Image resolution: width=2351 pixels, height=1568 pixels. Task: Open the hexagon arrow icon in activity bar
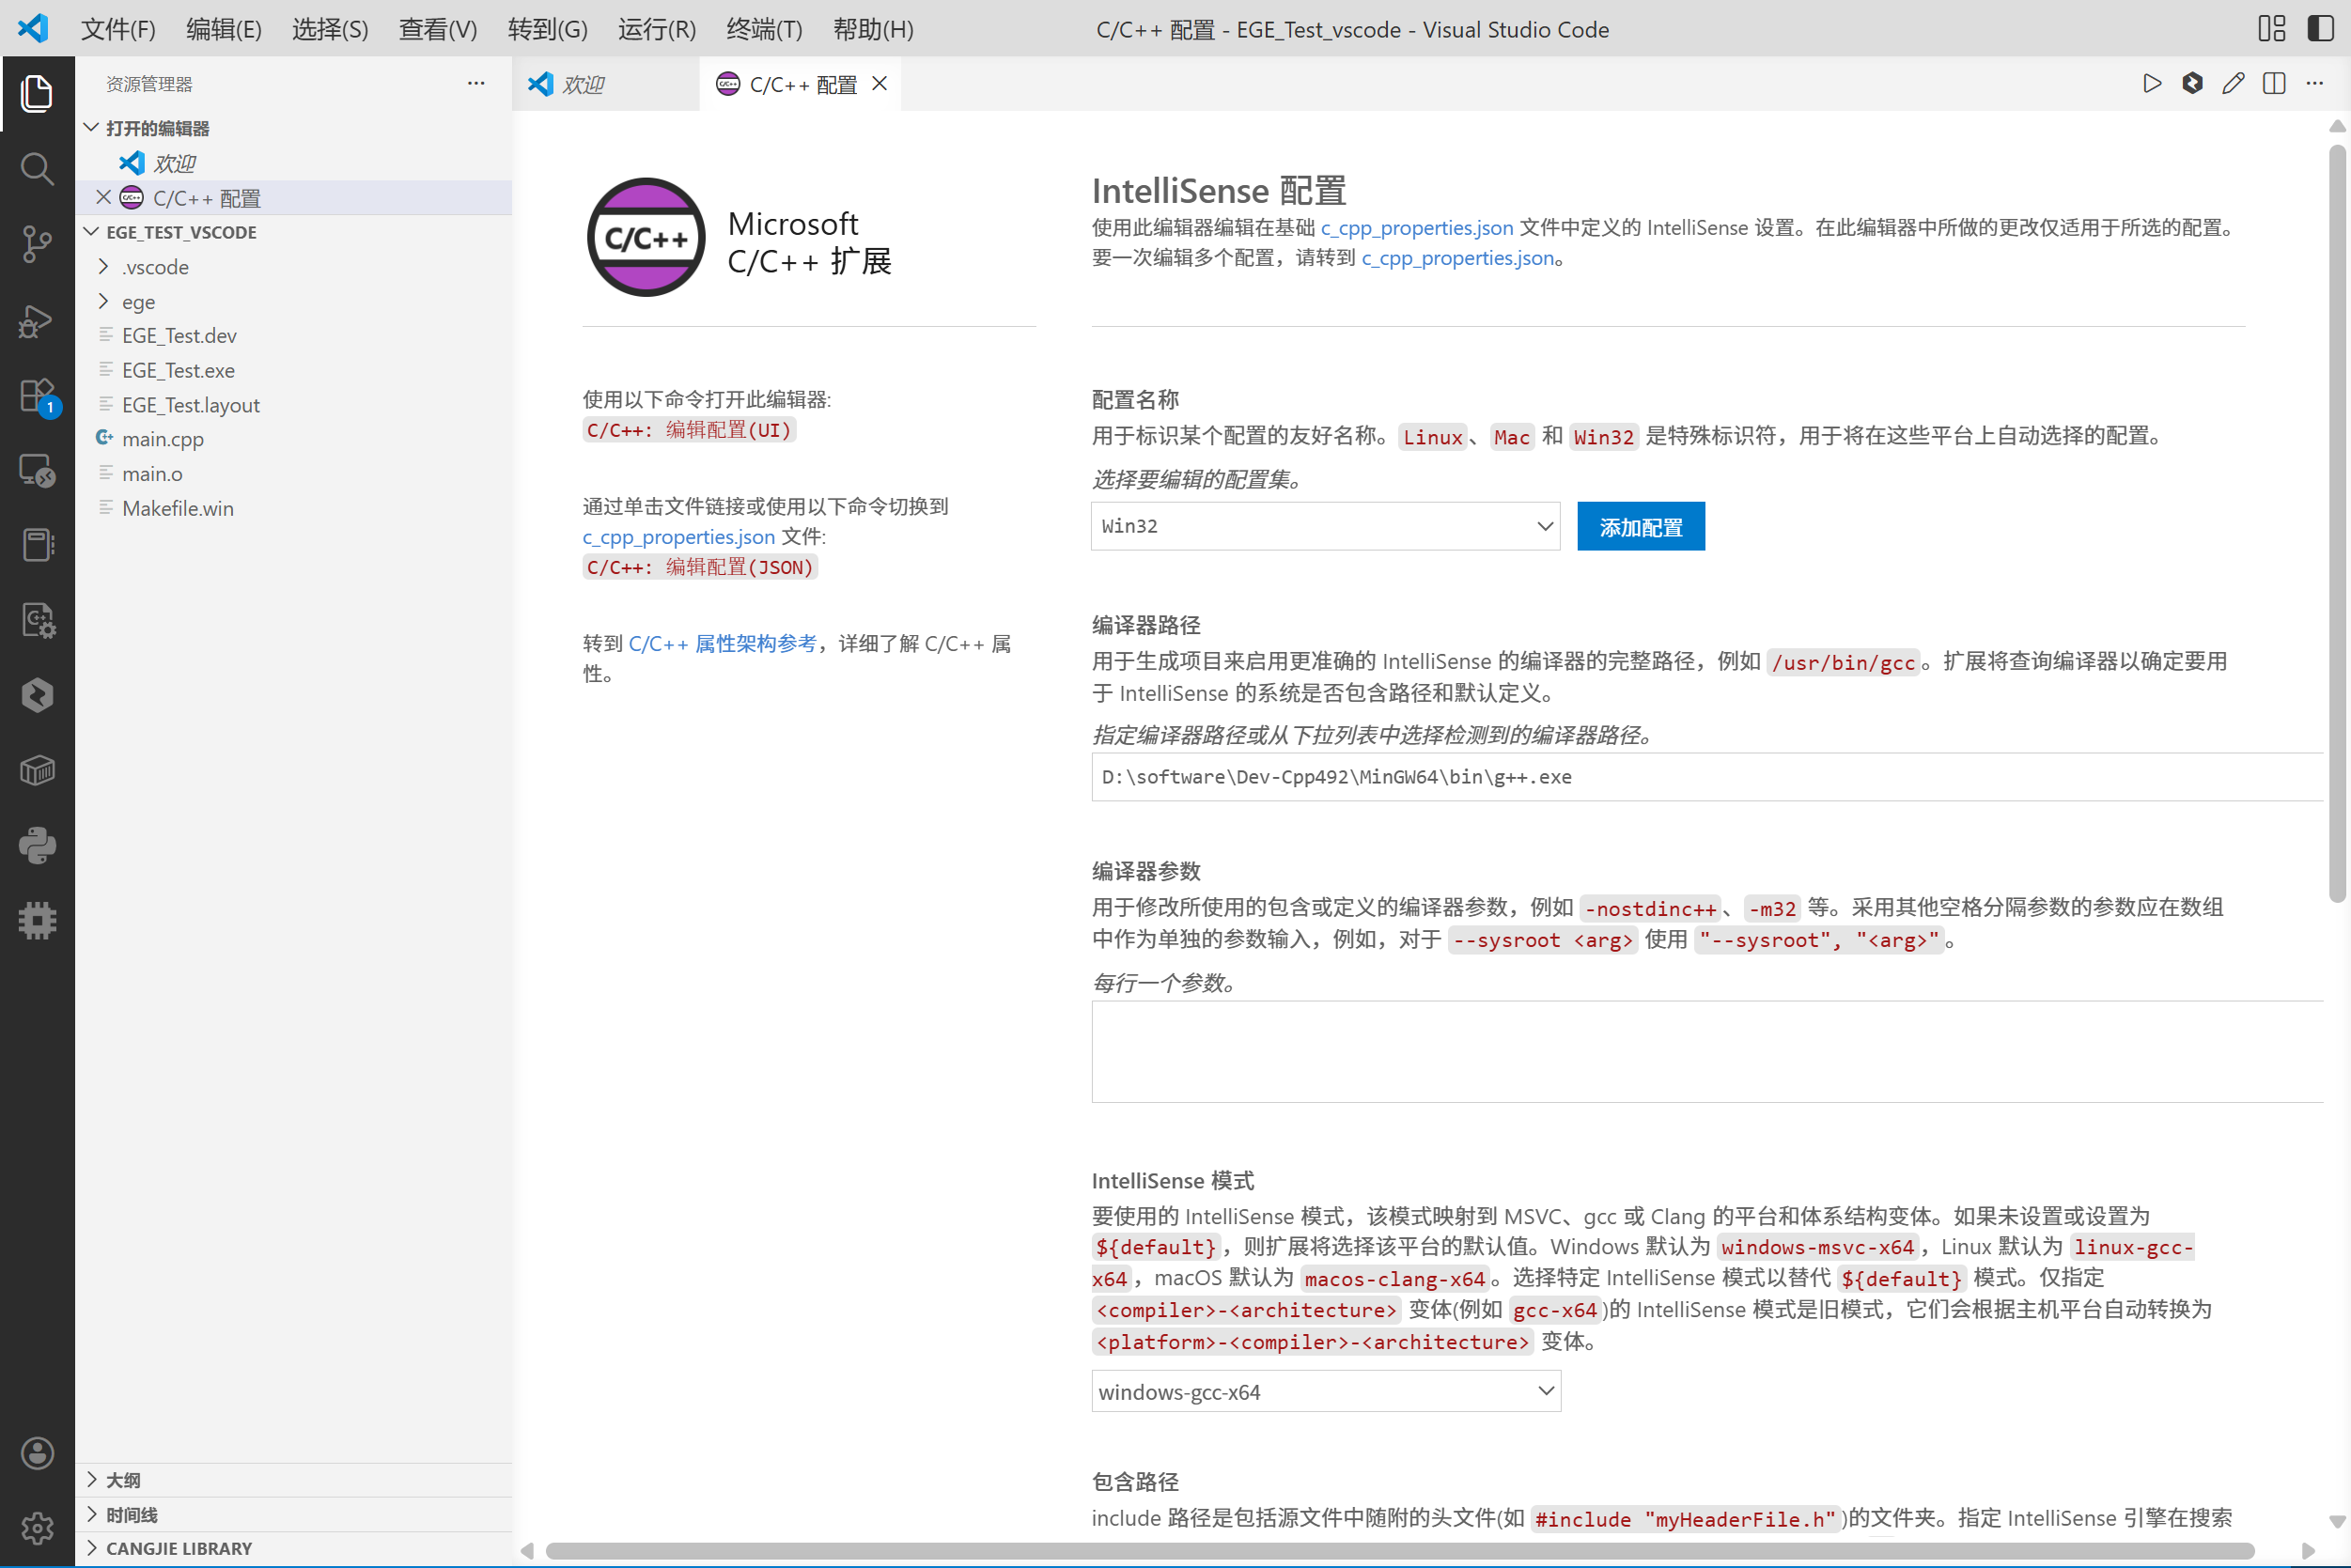pos(37,695)
